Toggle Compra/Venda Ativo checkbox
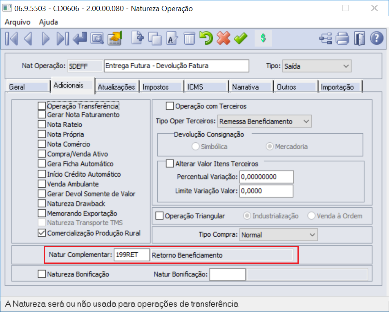Viewport: 389px width, 312px height. (42, 154)
